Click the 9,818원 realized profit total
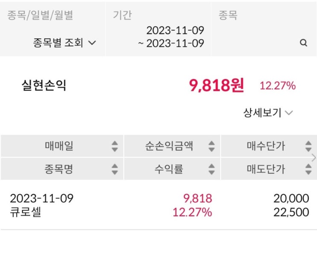The height and width of the screenshot is (265, 317). coord(216,86)
